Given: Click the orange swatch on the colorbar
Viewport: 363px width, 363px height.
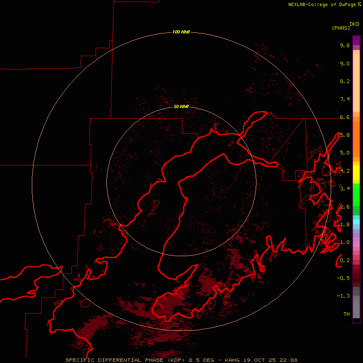Looking at the screenshot, I should pos(356,139).
